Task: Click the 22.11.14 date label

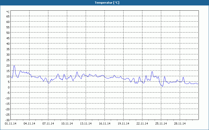Action: point(142,123)
